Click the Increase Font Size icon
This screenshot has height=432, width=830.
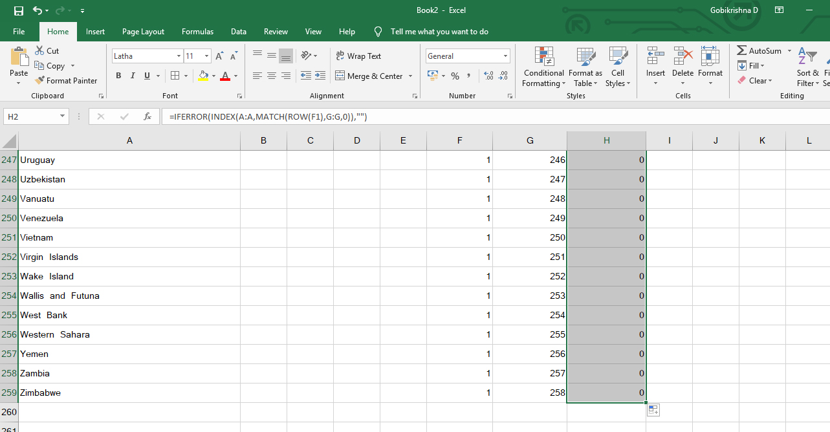click(219, 56)
